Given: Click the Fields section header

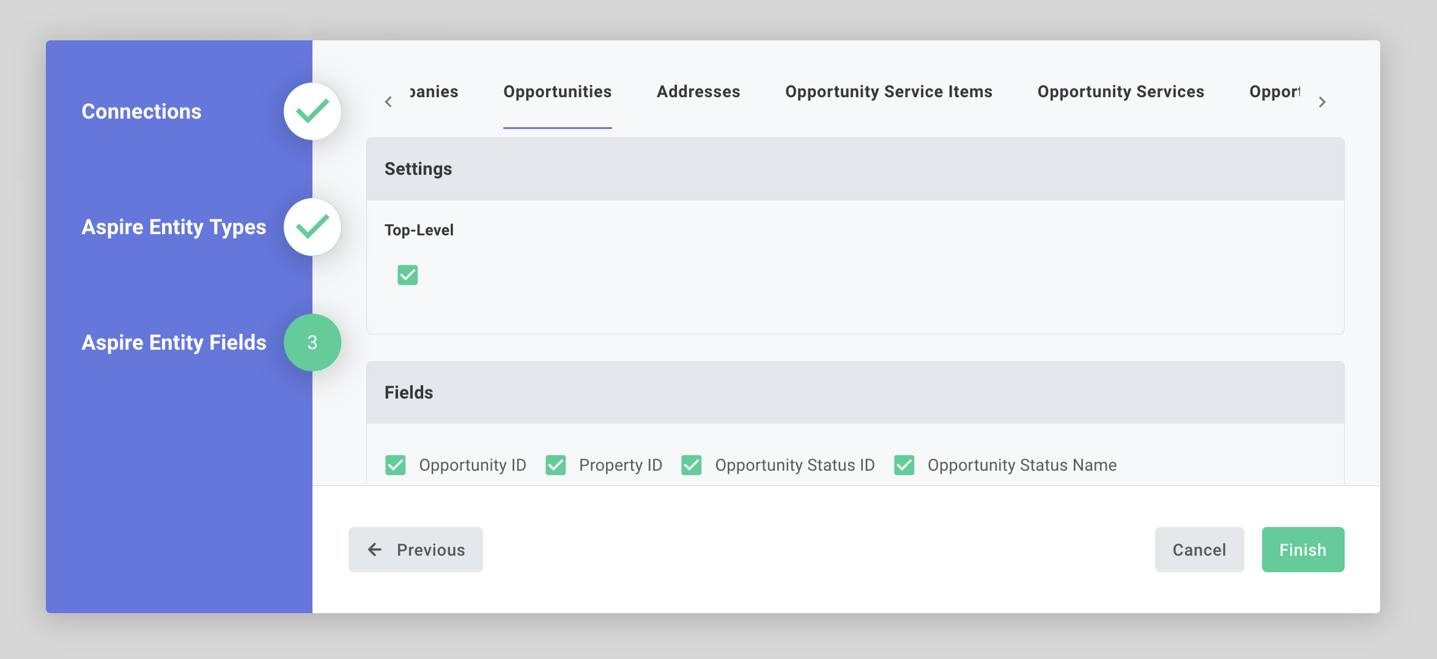Looking at the screenshot, I should point(408,392).
